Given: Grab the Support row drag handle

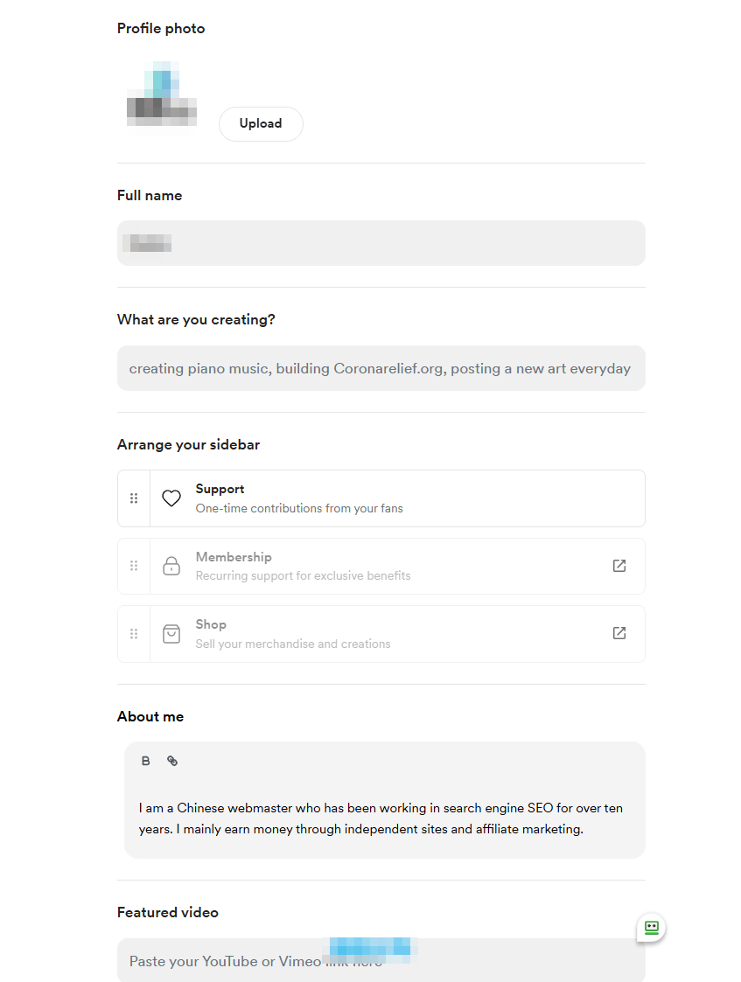Looking at the screenshot, I should pos(134,498).
